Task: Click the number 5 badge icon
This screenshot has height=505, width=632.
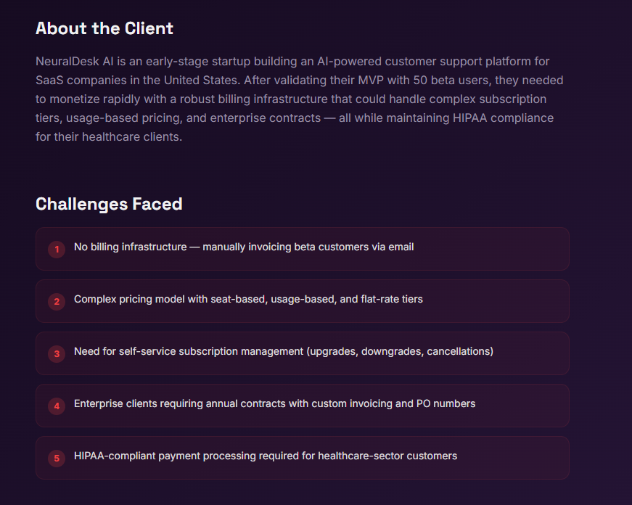Action: pyautogui.click(x=57, y=459)
